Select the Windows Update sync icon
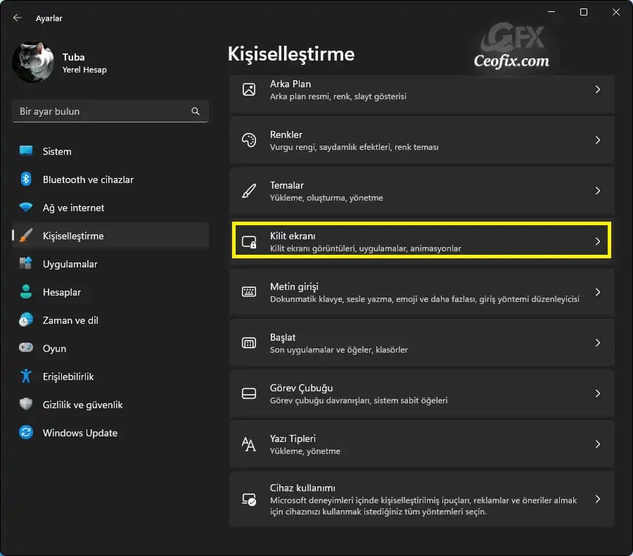The image size is (633, 556). point(26,433)
